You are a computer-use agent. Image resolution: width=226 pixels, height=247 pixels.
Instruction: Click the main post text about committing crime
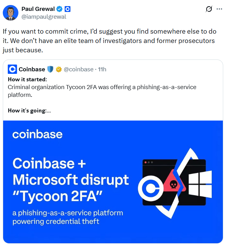pos(109,41)
